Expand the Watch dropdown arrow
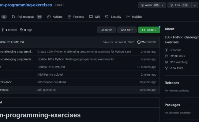Image resolution: width=199 pixels, height=122 pixels. 162,5
